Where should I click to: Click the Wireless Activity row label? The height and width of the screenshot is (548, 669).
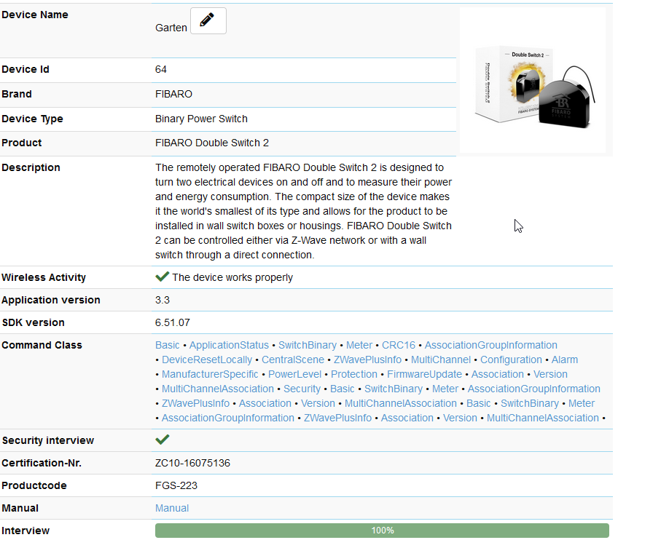coord(44,277)
